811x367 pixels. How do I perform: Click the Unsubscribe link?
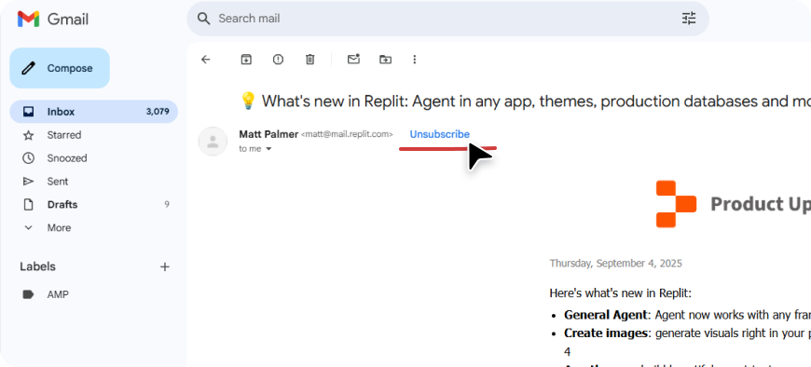coord(440,134)
